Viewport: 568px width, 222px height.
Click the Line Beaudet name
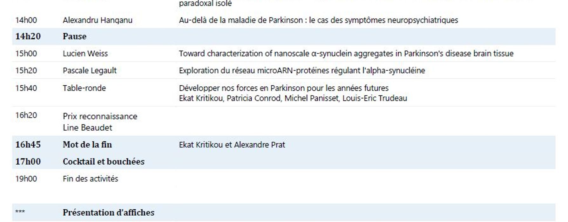pyautogui.click(x=87, y=128)
